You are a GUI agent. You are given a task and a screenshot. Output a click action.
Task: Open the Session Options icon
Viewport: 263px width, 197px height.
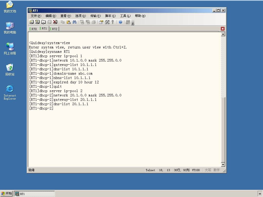coord(101,22)
